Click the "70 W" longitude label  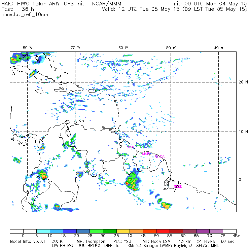coord(75,48)
